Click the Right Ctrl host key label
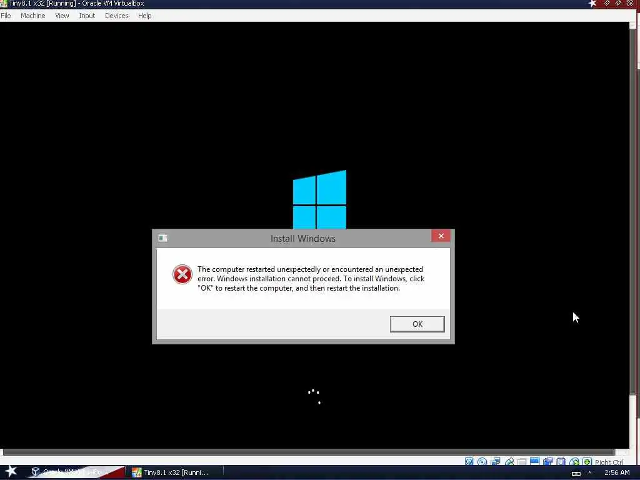Screen dimensions: 640x480 609,462
